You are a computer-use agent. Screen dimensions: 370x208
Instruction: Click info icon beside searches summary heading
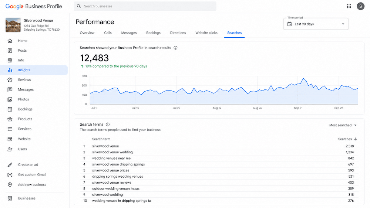click(x=175, y=48)
